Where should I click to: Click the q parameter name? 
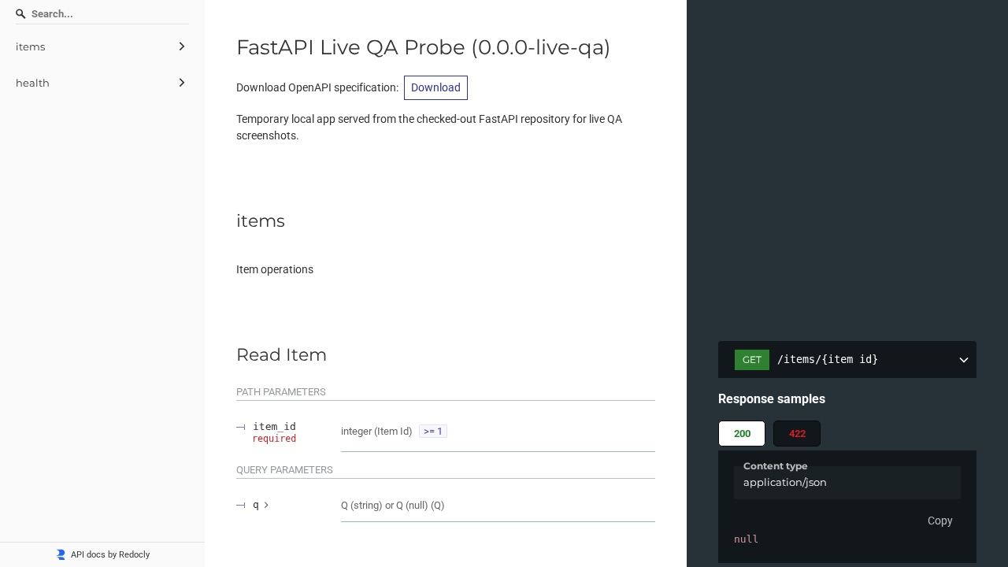(x=256, y=505)
